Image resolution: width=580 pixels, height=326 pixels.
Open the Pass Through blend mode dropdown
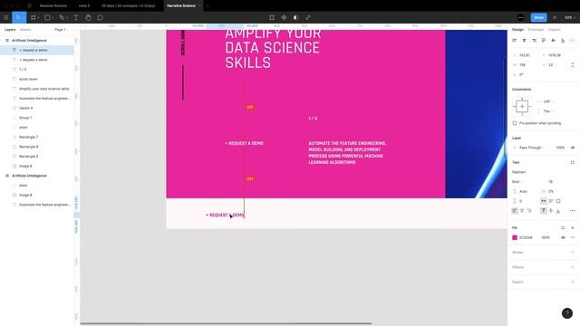click(532, 148)
